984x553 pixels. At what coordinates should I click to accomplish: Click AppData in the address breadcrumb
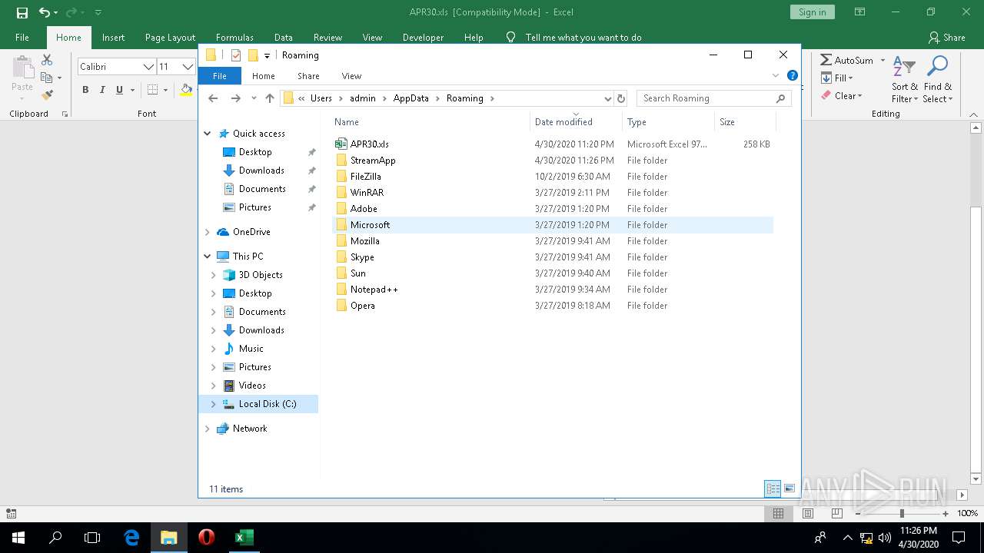tap(411, 98)
